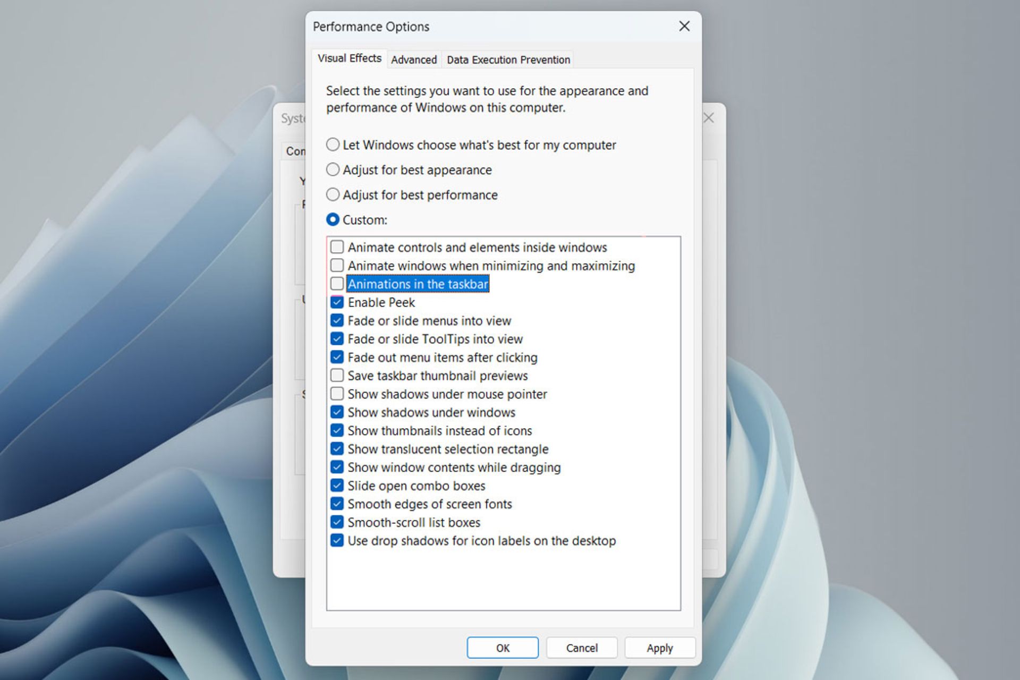Toggle Show shadows under mouse pointer
Viewport: 1020px width, 680px height.
click(x=337, y=393)
